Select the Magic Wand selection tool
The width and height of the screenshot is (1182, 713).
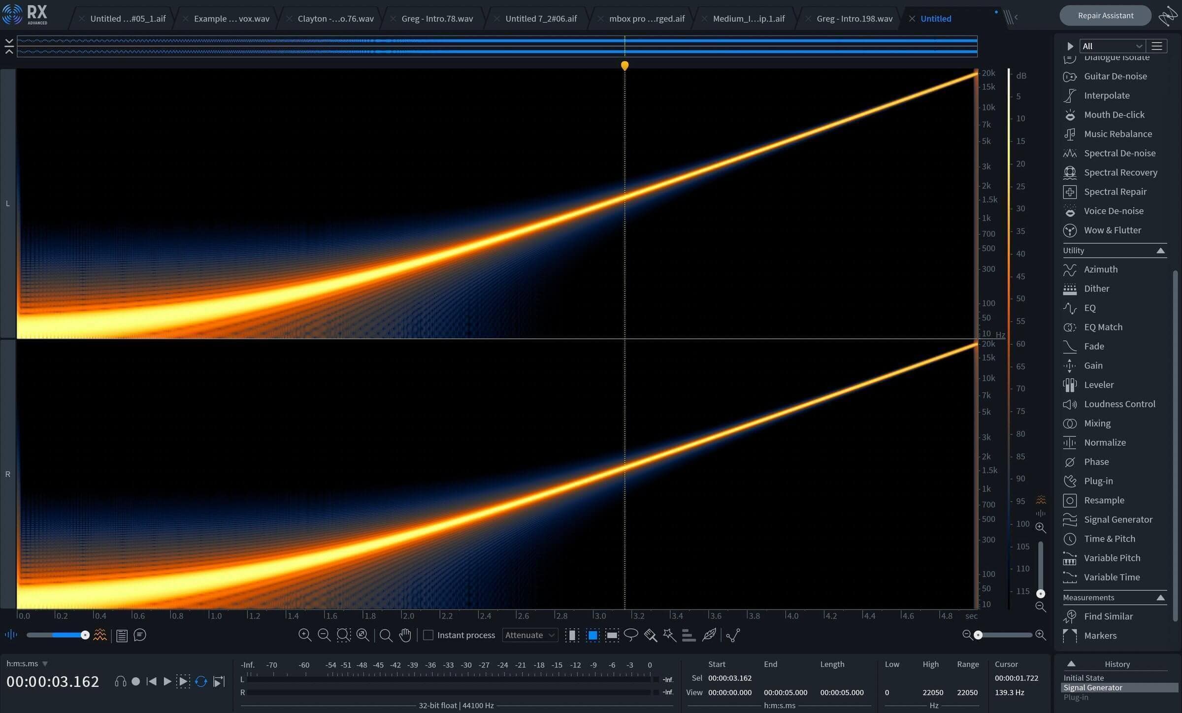coord(669,635)
